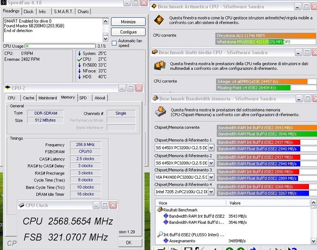Expand the VIA P4X400 PC3200U reference dropdown
This screenshot has width=317, height=250.
pos(211,177)
